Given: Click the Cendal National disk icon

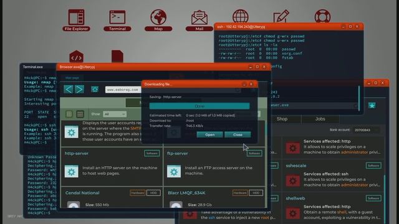Looking at the screenshot, I should coord(74,205).
